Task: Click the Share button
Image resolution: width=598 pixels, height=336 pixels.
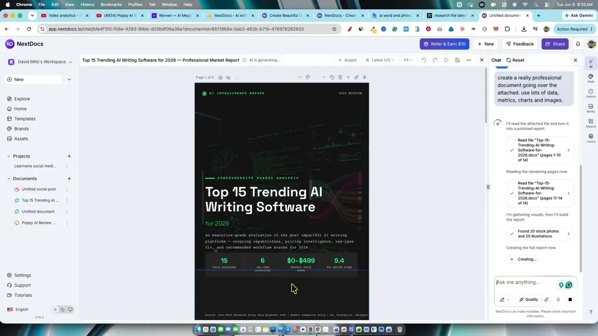Action: tap(555, 44)
